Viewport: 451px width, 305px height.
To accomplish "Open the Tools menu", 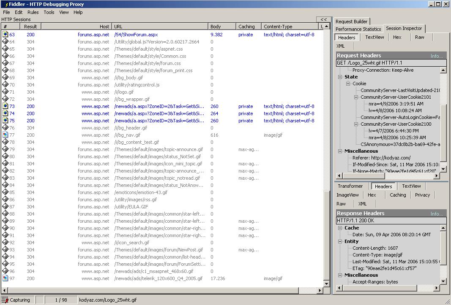I will click(49, 12).
